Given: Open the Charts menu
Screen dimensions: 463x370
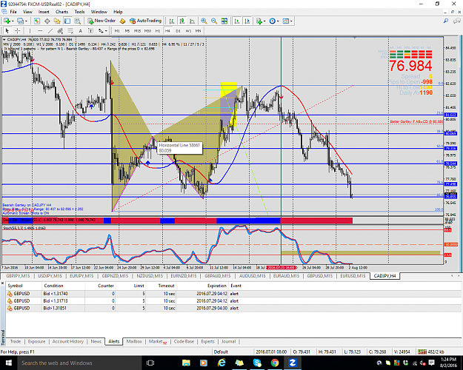Looking at the screenshot, I should click(61, 12).
